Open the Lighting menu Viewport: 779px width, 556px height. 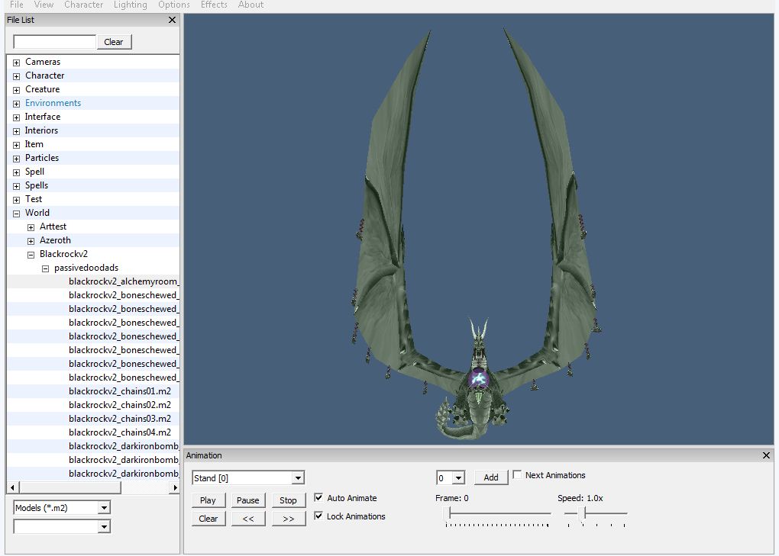[130, 5]
